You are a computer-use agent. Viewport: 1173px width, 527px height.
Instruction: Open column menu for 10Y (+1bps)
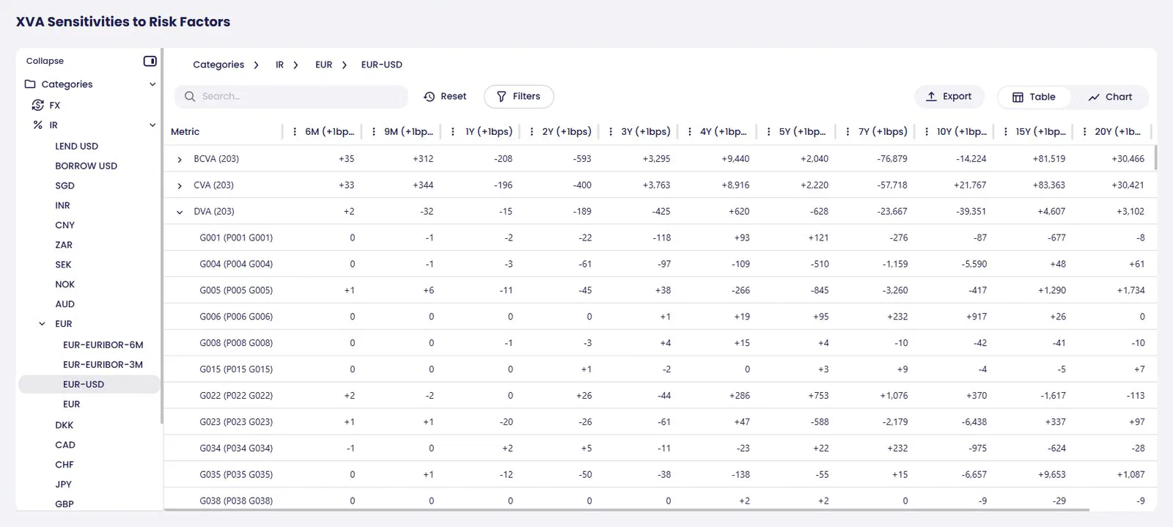click(x=927, y=132)
